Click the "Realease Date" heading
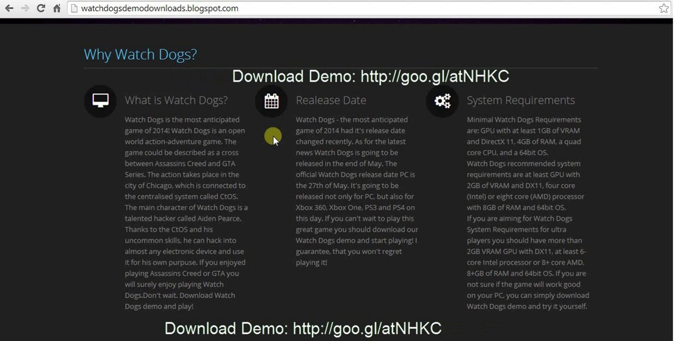674x341 pixels. (331, 100)
